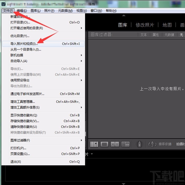Choose 通过电子邮件发送照片 menu item
The image size is (185, 185).
43,94
